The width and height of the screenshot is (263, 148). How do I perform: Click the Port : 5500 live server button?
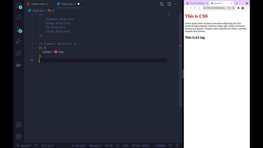140,146
